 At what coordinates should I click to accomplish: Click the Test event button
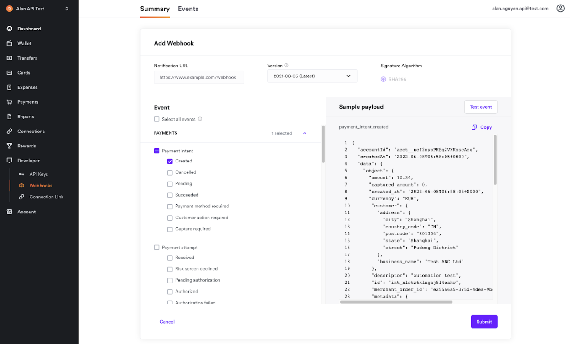pyautogui.click(x=481, y=107)
